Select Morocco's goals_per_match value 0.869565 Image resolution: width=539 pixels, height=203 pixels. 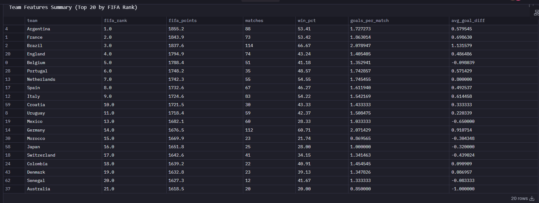361,138
